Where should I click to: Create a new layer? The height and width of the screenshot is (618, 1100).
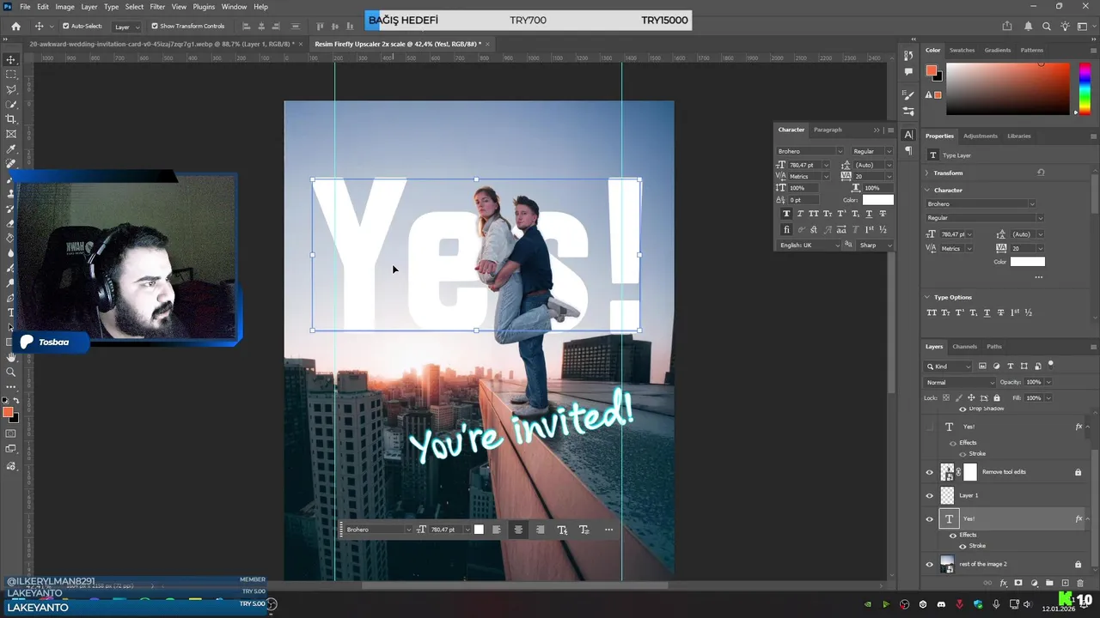[x=1065, y=584]
